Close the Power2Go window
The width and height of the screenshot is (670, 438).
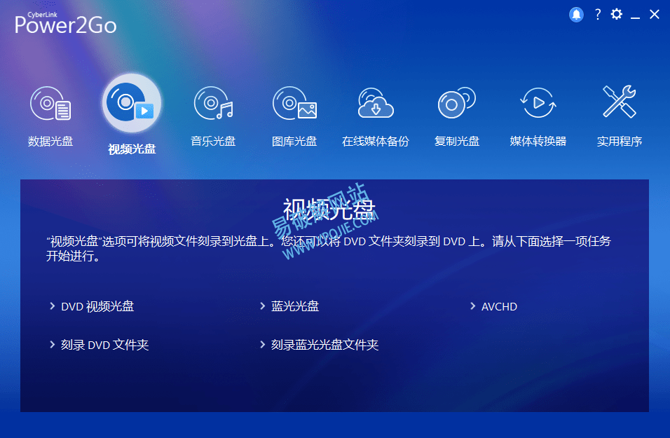click(x=654, y=15)
